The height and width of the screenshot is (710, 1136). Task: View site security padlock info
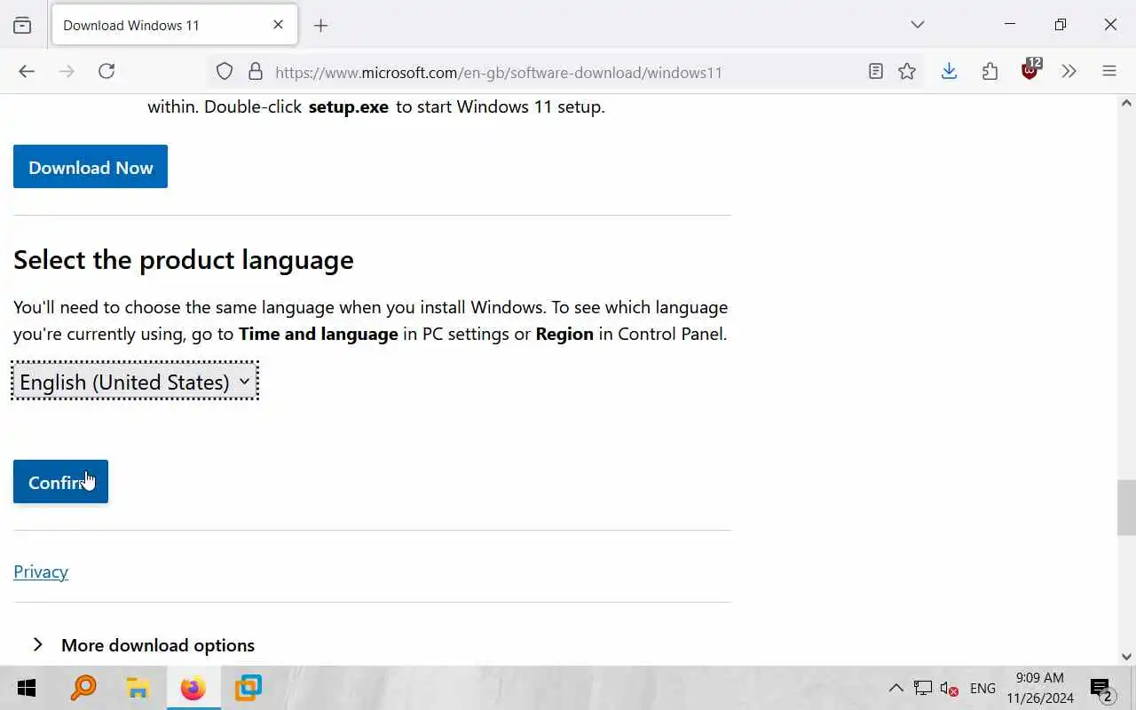coord(256,72)
